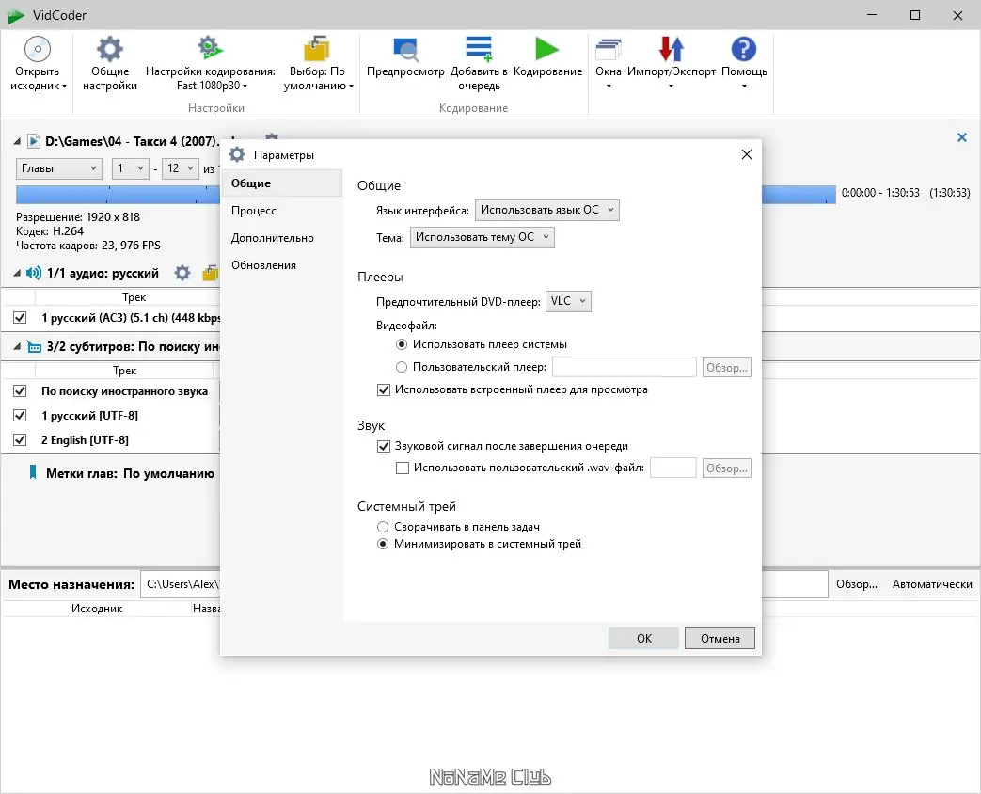This screenshot has height=794, width=981.
Task: Click the Picker folders icon in toolbar
Action: [317, 49]
